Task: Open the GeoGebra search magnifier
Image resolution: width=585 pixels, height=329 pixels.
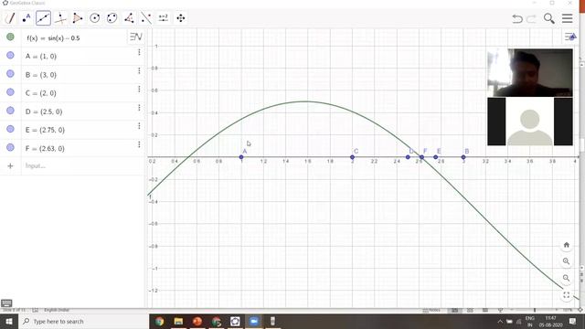Action: [548, 18]
